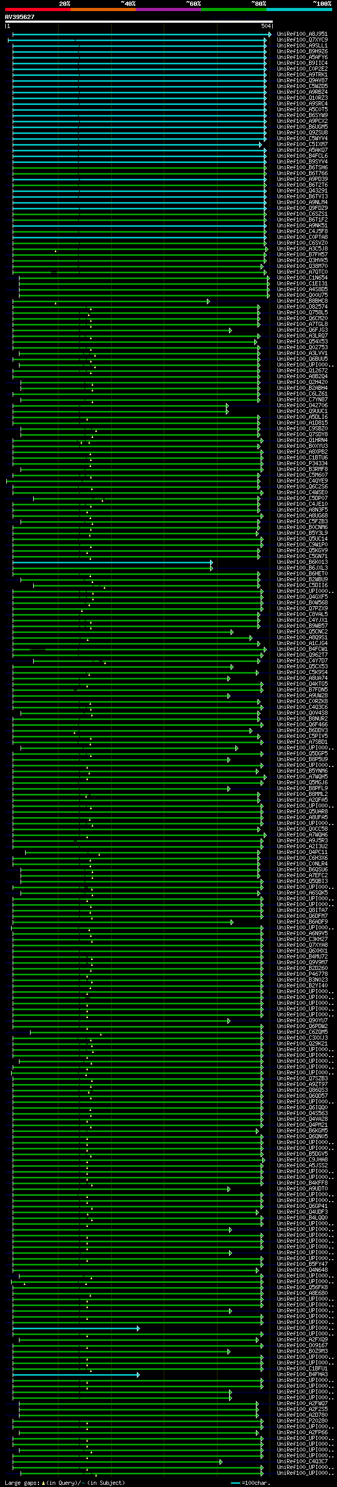Select the UniRef100_B6K013 label
This screenshot has width=337, height=1487.
point(302,562)
